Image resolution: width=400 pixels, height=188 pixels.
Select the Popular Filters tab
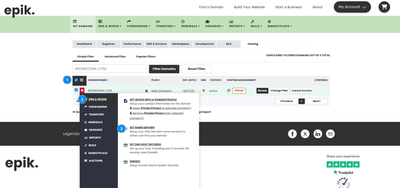146,57
